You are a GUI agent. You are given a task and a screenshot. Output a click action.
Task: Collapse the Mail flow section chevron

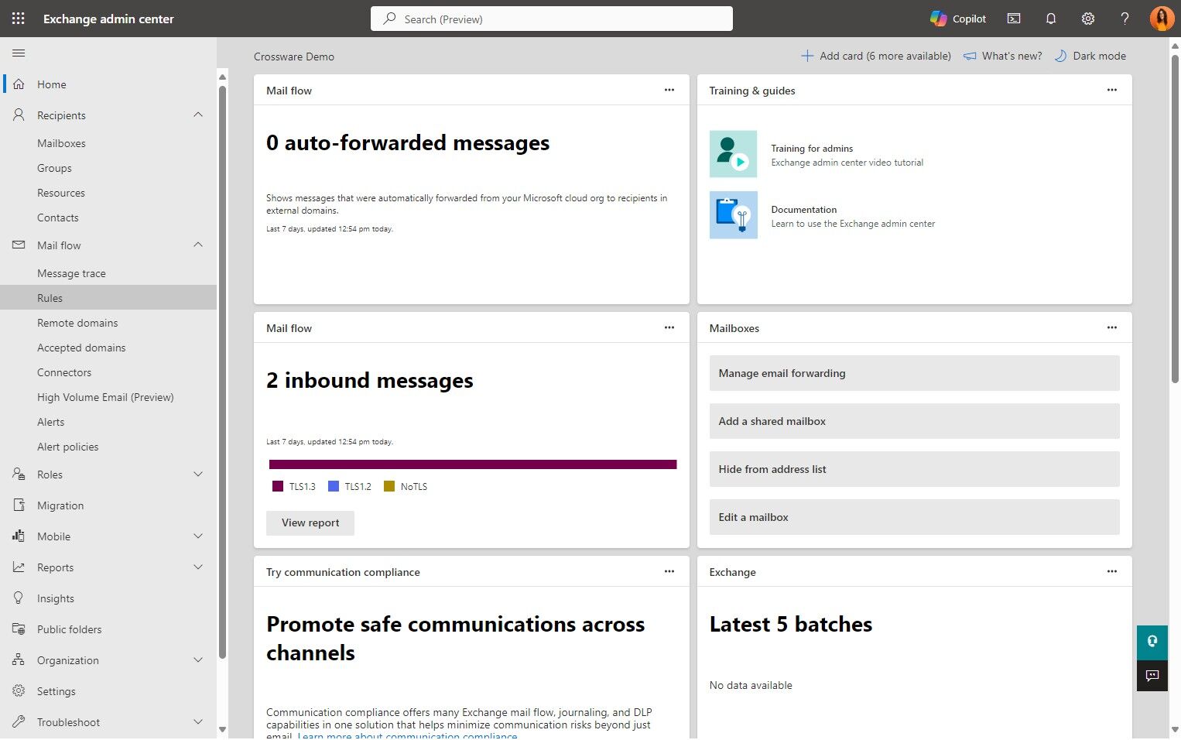click(x=198, y=245)
